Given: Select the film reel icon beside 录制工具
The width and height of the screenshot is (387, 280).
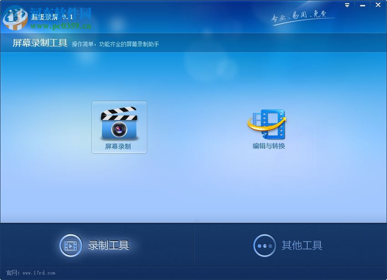Looking at the screenshot, I should tap(71, 245).
